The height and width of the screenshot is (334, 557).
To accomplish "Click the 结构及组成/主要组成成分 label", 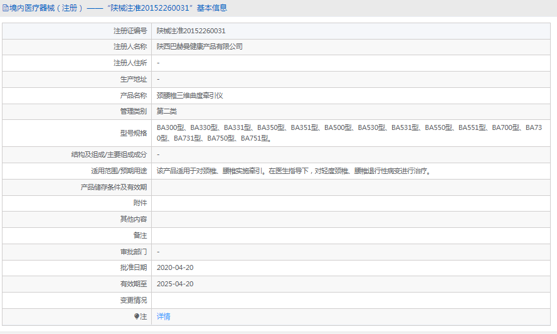I will [x=109, y=154].
